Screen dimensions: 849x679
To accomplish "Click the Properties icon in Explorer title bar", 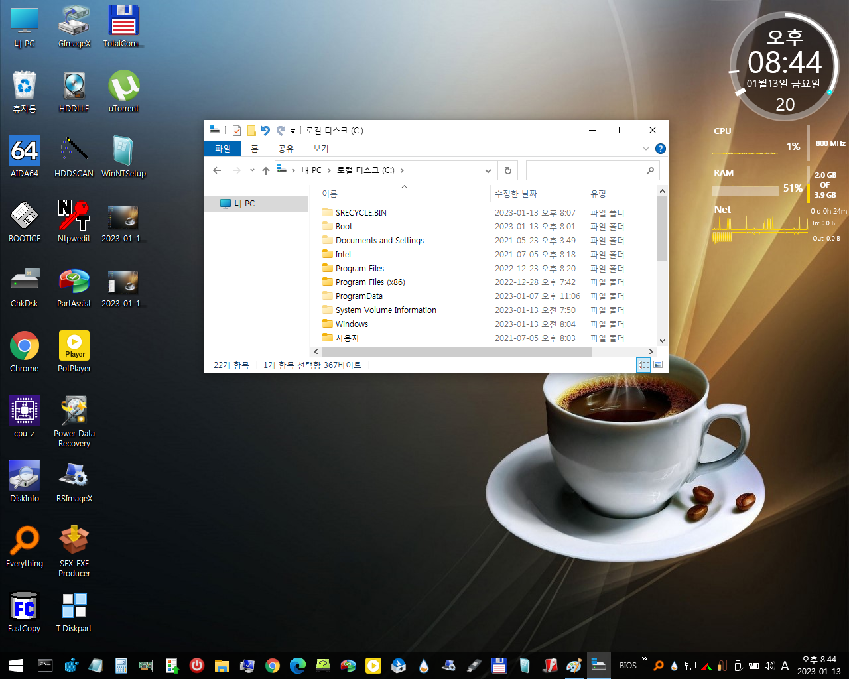I will 237,131.
